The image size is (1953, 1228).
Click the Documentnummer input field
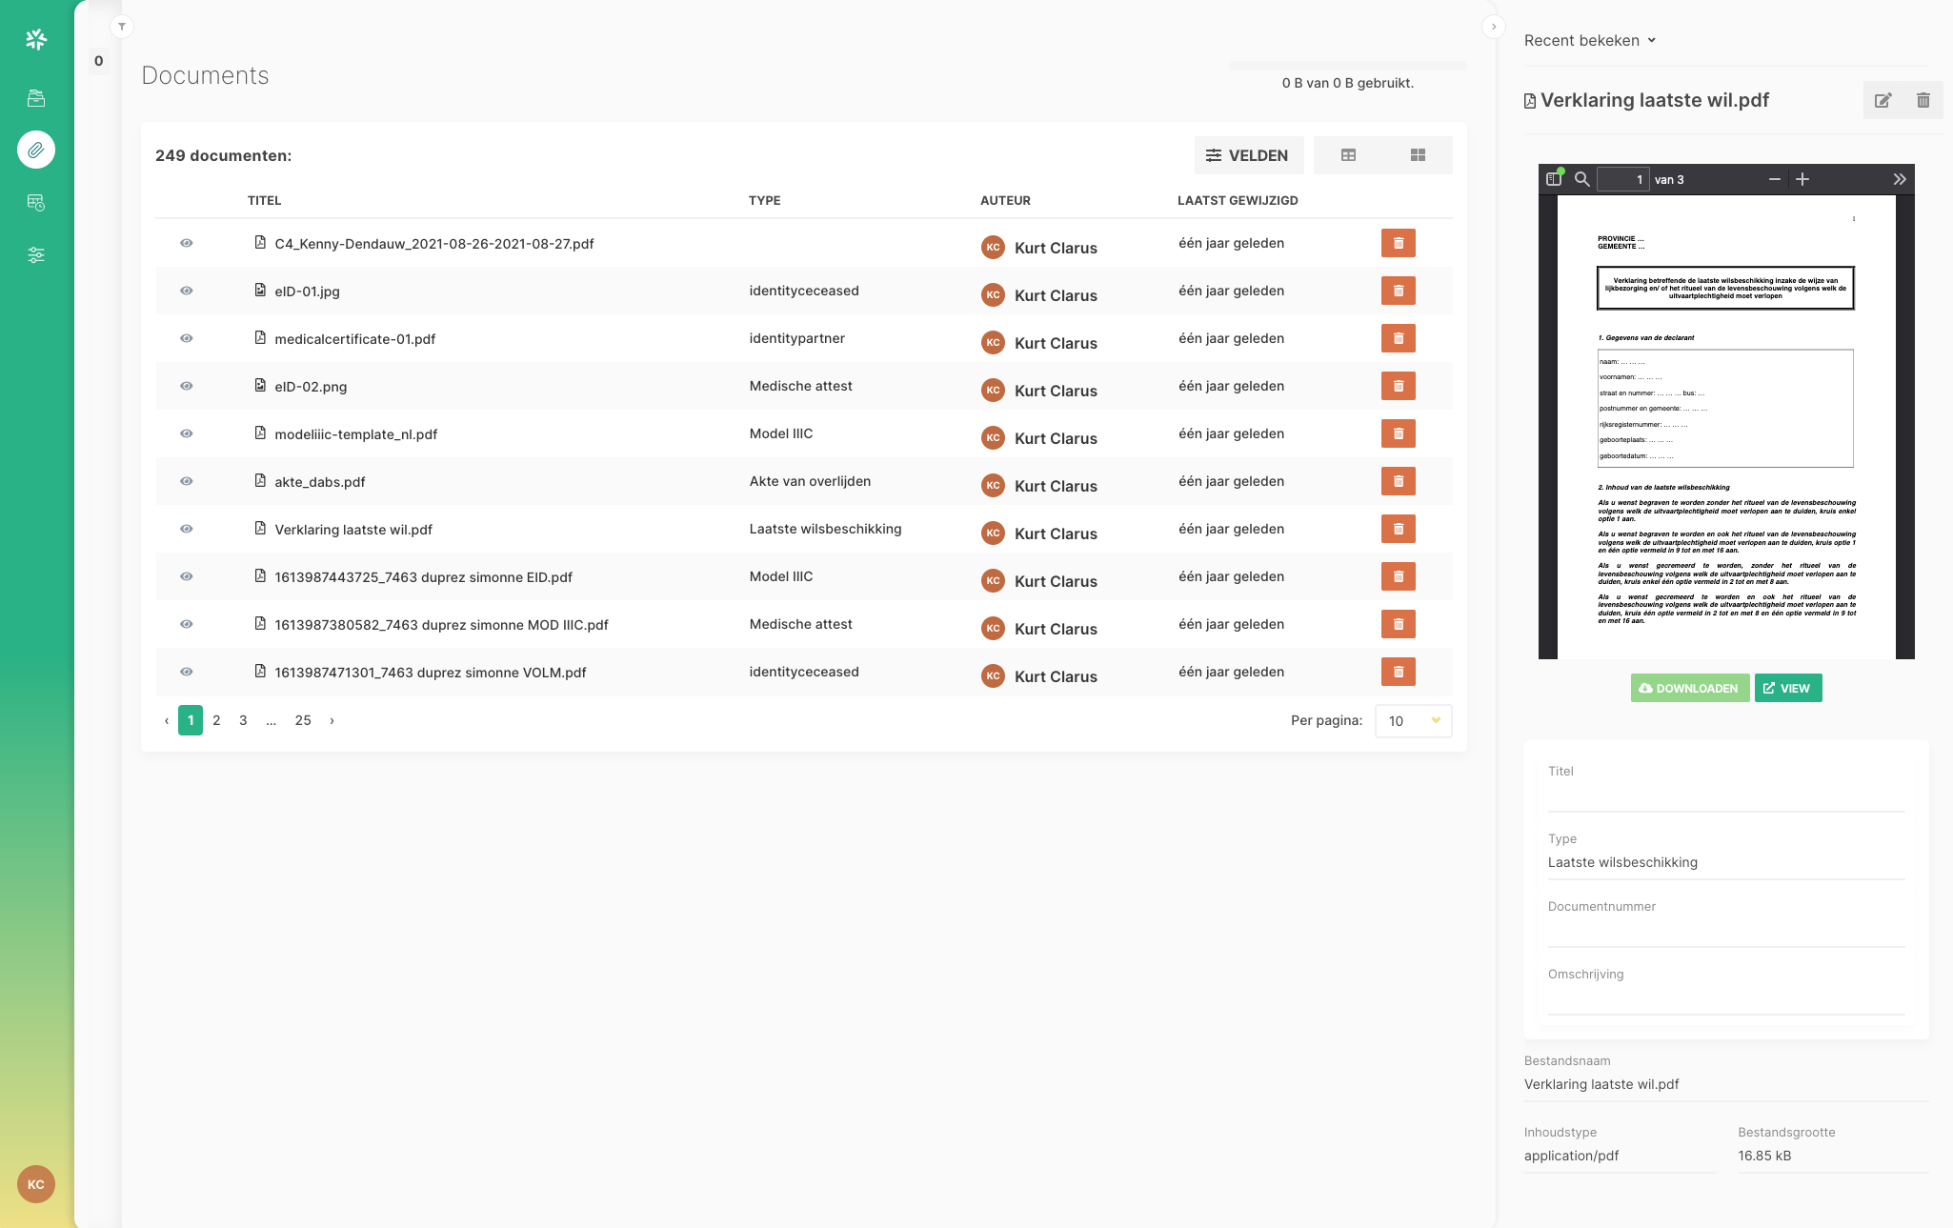(x=1725, y=931)
